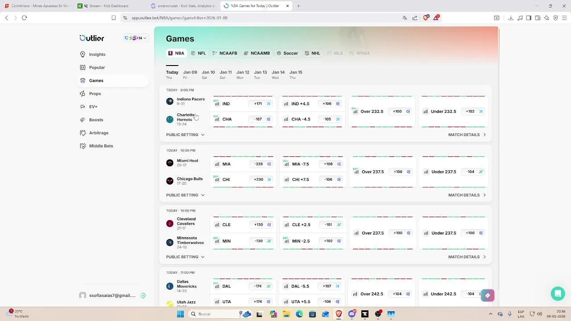Expand Public Betting for Heat vs Bulls
This screenshot has height=321, width=571.
coord(185,195)
